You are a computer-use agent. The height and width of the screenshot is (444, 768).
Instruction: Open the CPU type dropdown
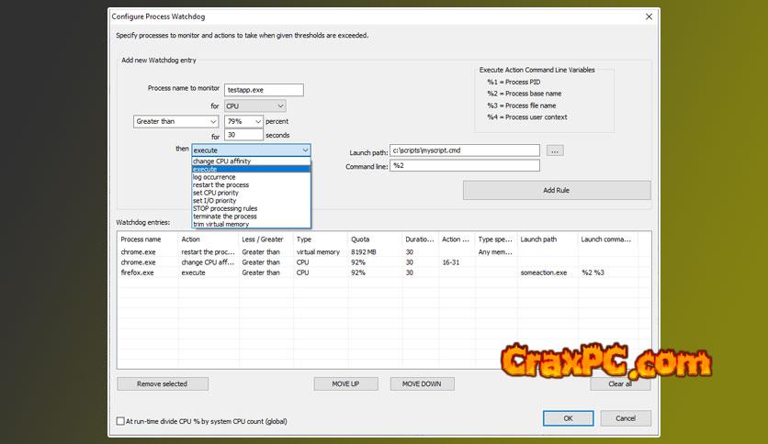point(254,105)
